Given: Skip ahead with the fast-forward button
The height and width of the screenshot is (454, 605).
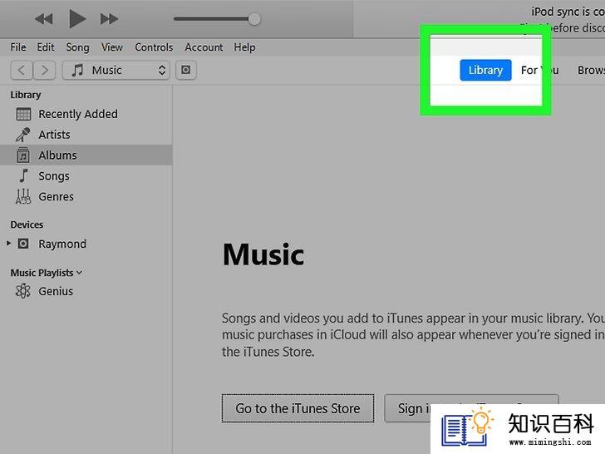Looking at the screenshot, I should 109,19.
